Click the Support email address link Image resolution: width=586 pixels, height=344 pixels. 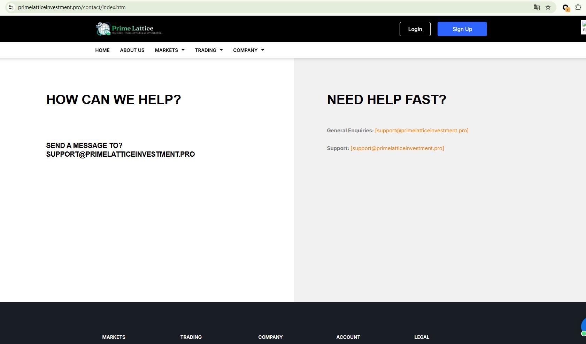[397, 148]
